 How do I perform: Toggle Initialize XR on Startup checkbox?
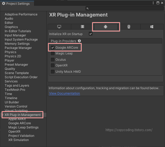(90, 34)
